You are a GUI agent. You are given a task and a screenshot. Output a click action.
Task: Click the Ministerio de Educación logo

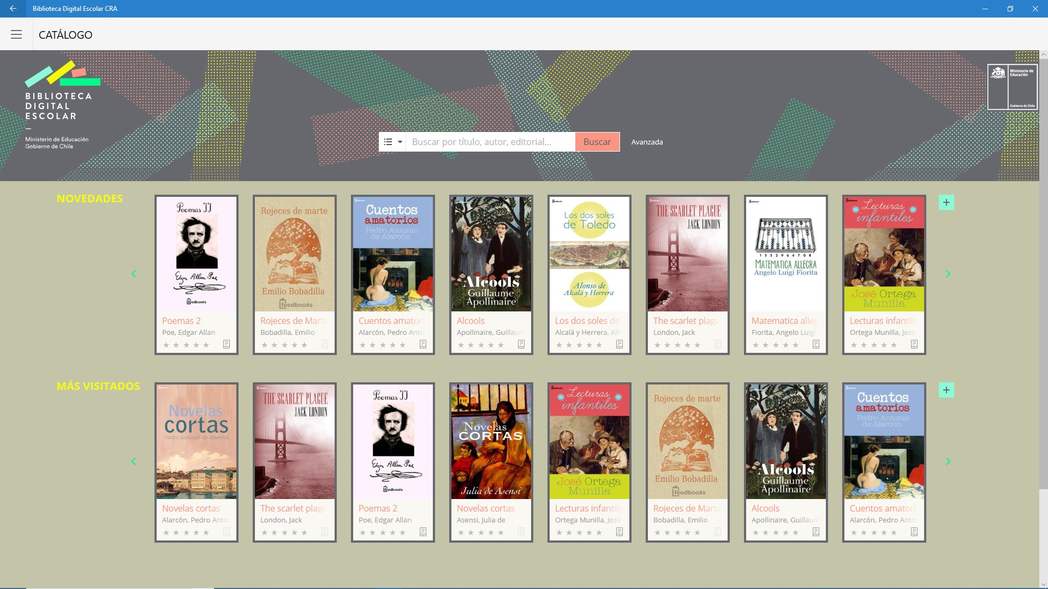click(x=1012, y=87)
